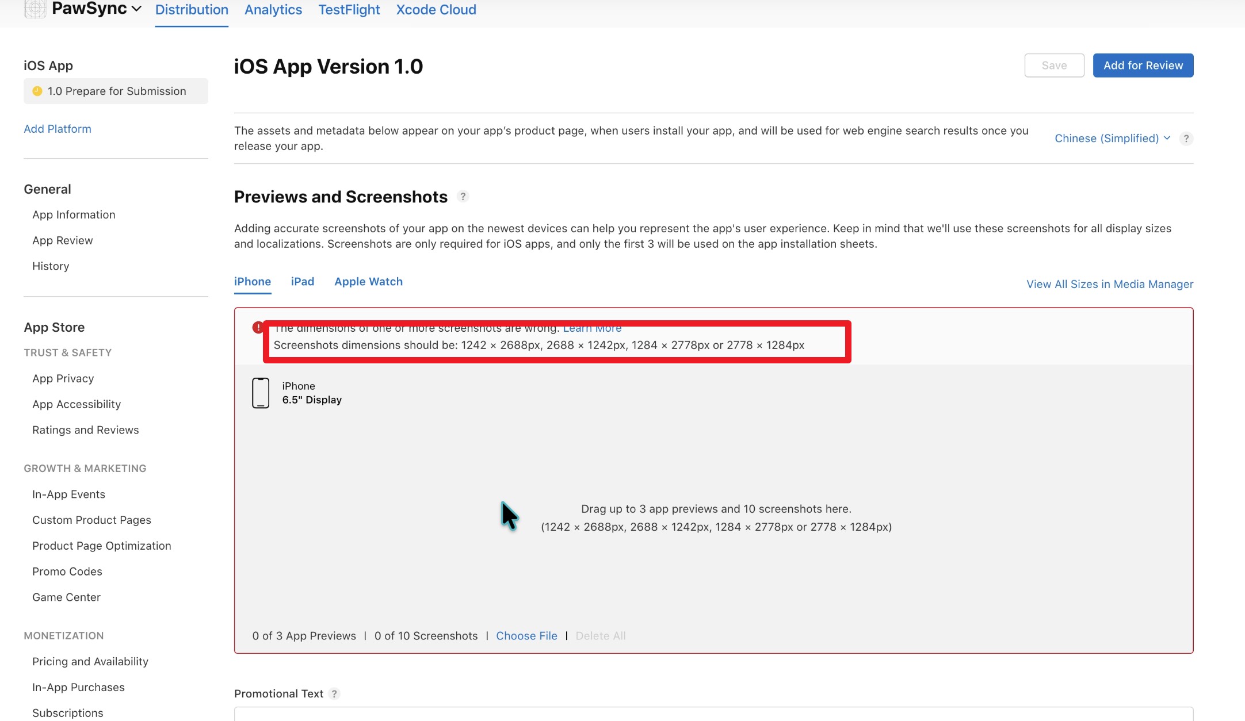Click the help icon beside language selector

click(1186, 139)
